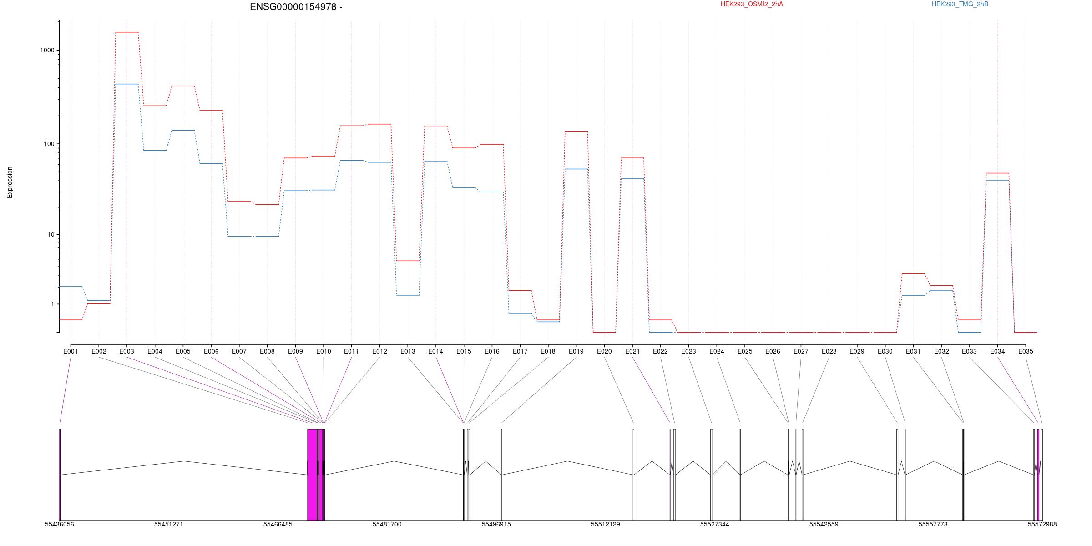
Task: Click genomic coordinate 55527344
Action: pyautogui.click(x=714, y=525)
